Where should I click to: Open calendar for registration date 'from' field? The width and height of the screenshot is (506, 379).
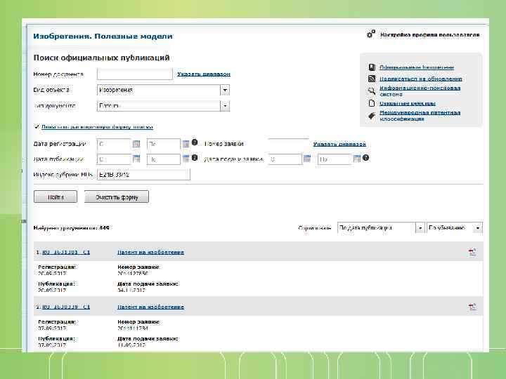tap(136, 144)
